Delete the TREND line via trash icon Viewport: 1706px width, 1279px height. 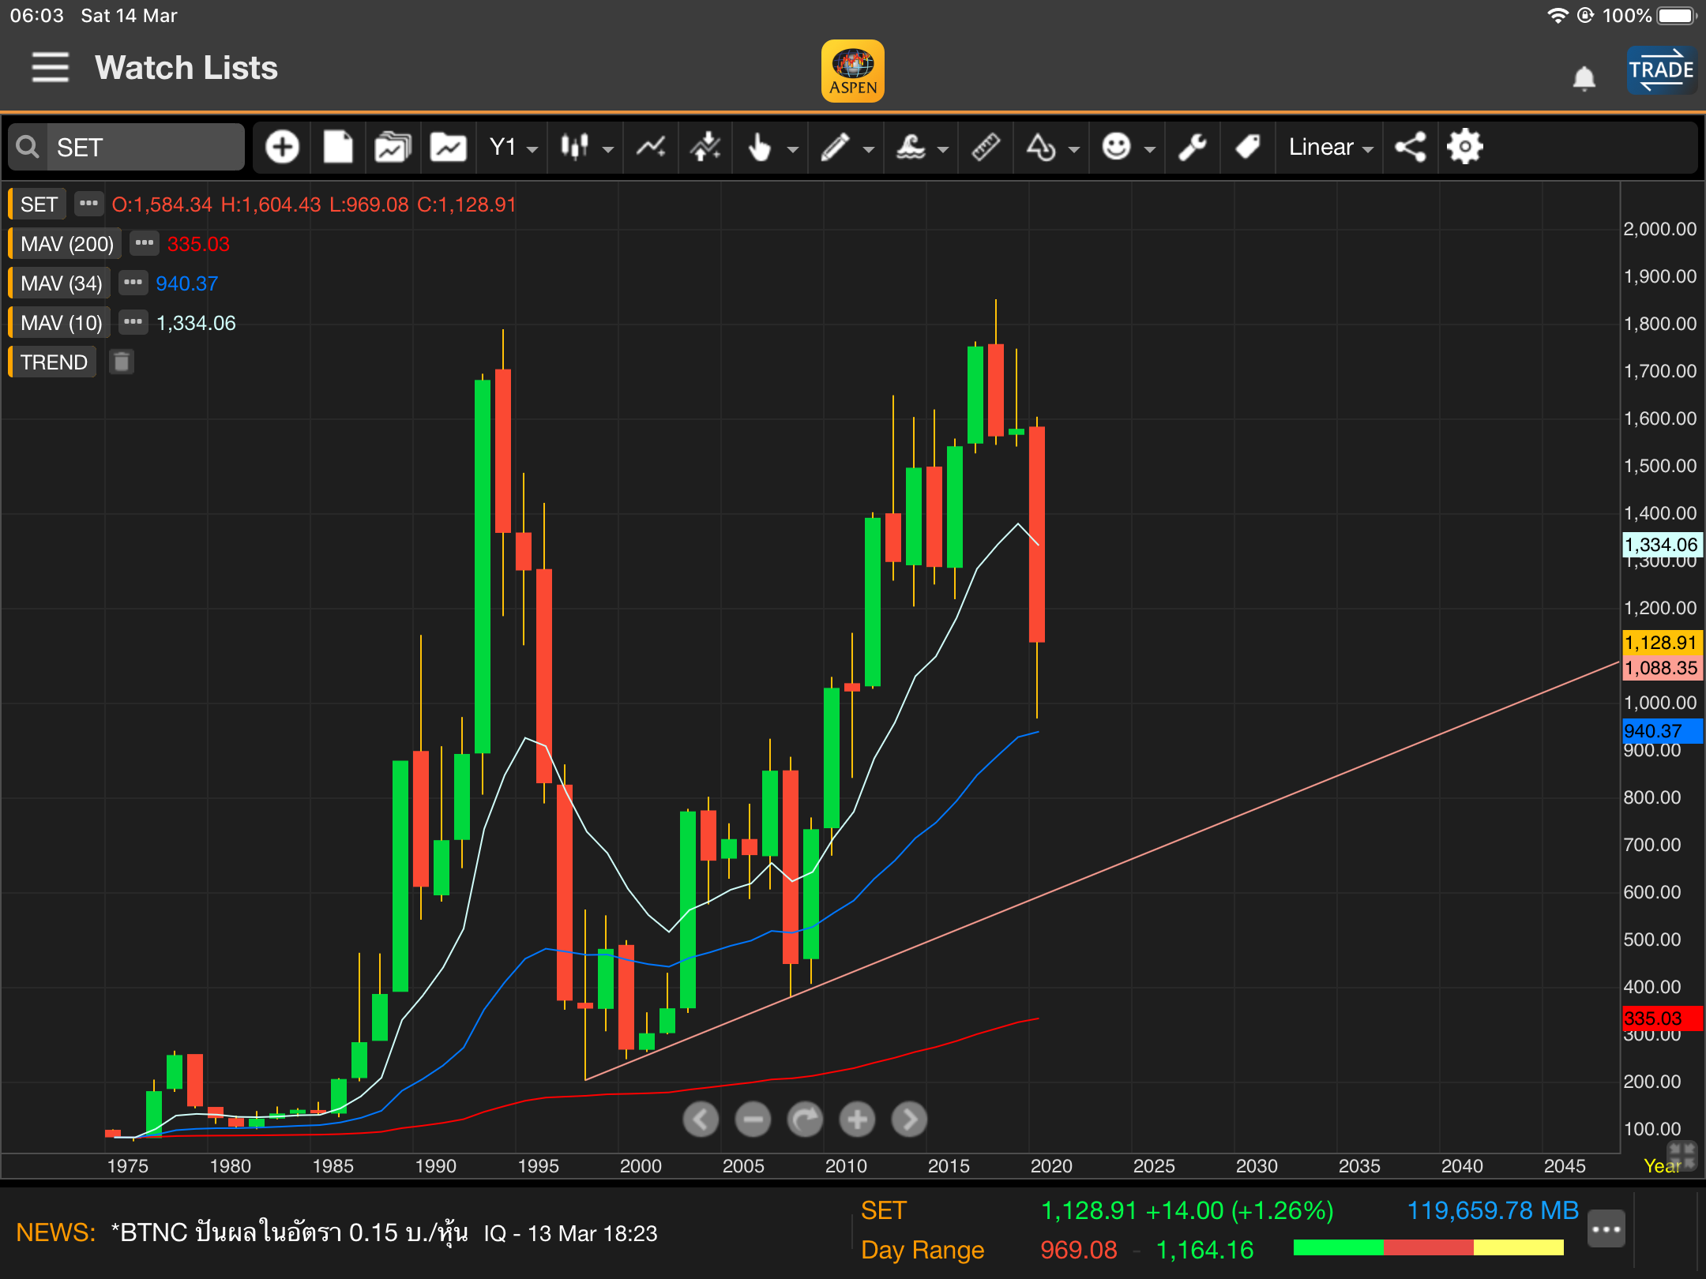[x=121, y=362]
